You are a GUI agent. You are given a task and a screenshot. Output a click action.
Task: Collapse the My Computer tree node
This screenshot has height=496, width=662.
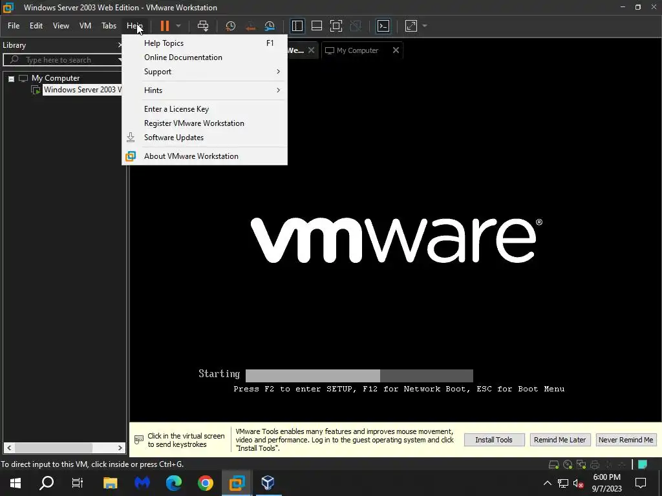[12, 78]
